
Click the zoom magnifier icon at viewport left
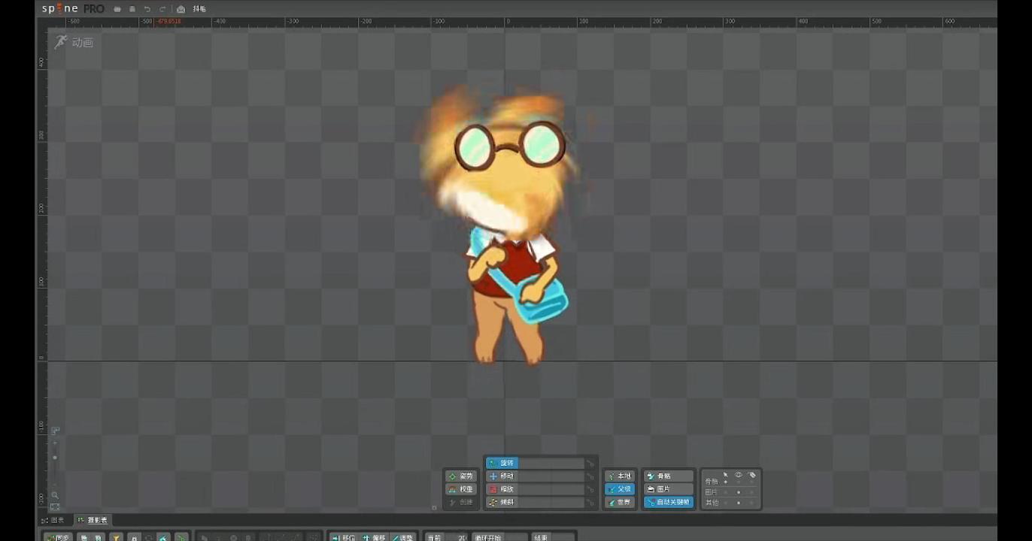click(55, 496)
